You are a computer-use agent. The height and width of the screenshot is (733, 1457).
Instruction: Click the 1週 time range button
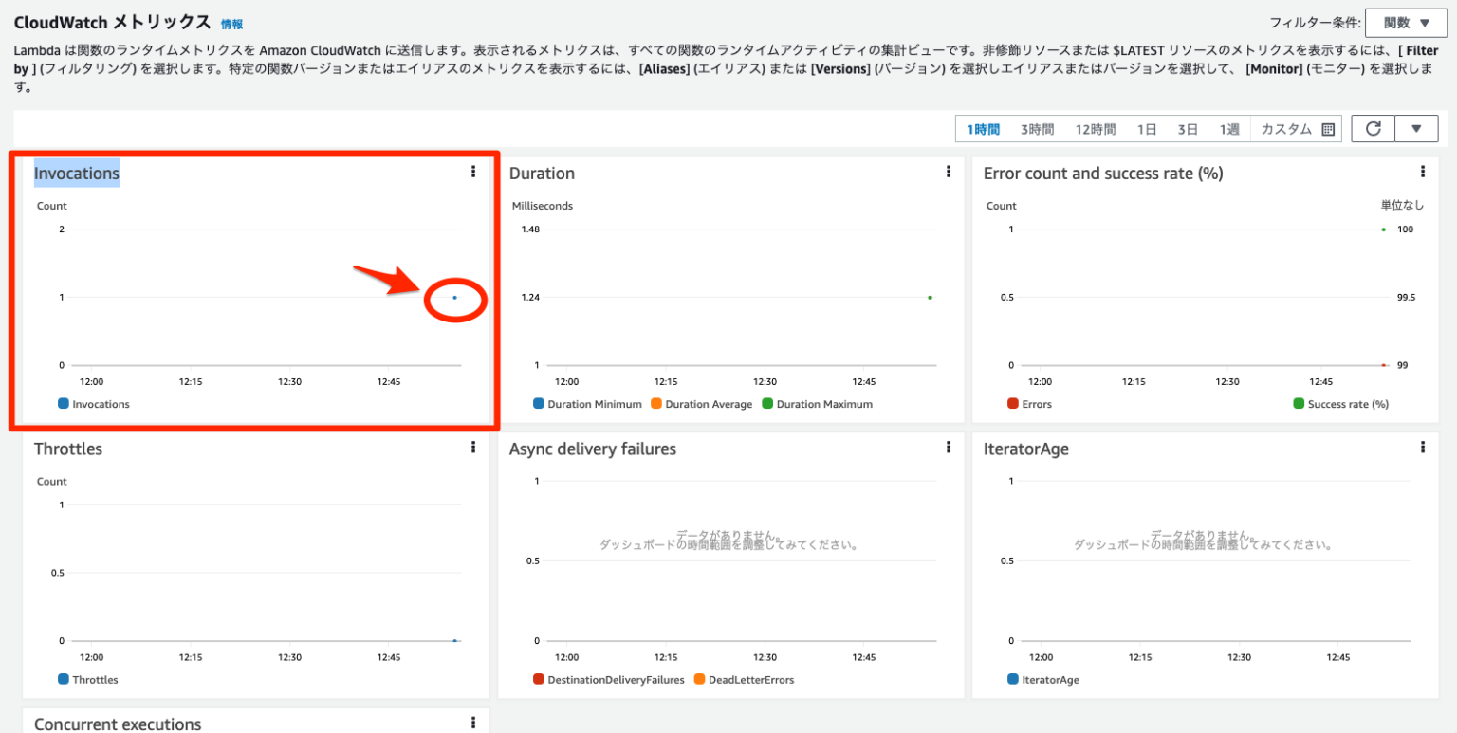(1228, 128)
